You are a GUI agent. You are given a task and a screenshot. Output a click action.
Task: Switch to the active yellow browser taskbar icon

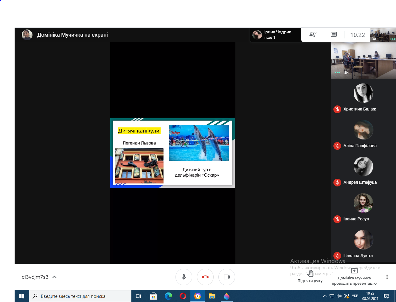click(198, 296)
